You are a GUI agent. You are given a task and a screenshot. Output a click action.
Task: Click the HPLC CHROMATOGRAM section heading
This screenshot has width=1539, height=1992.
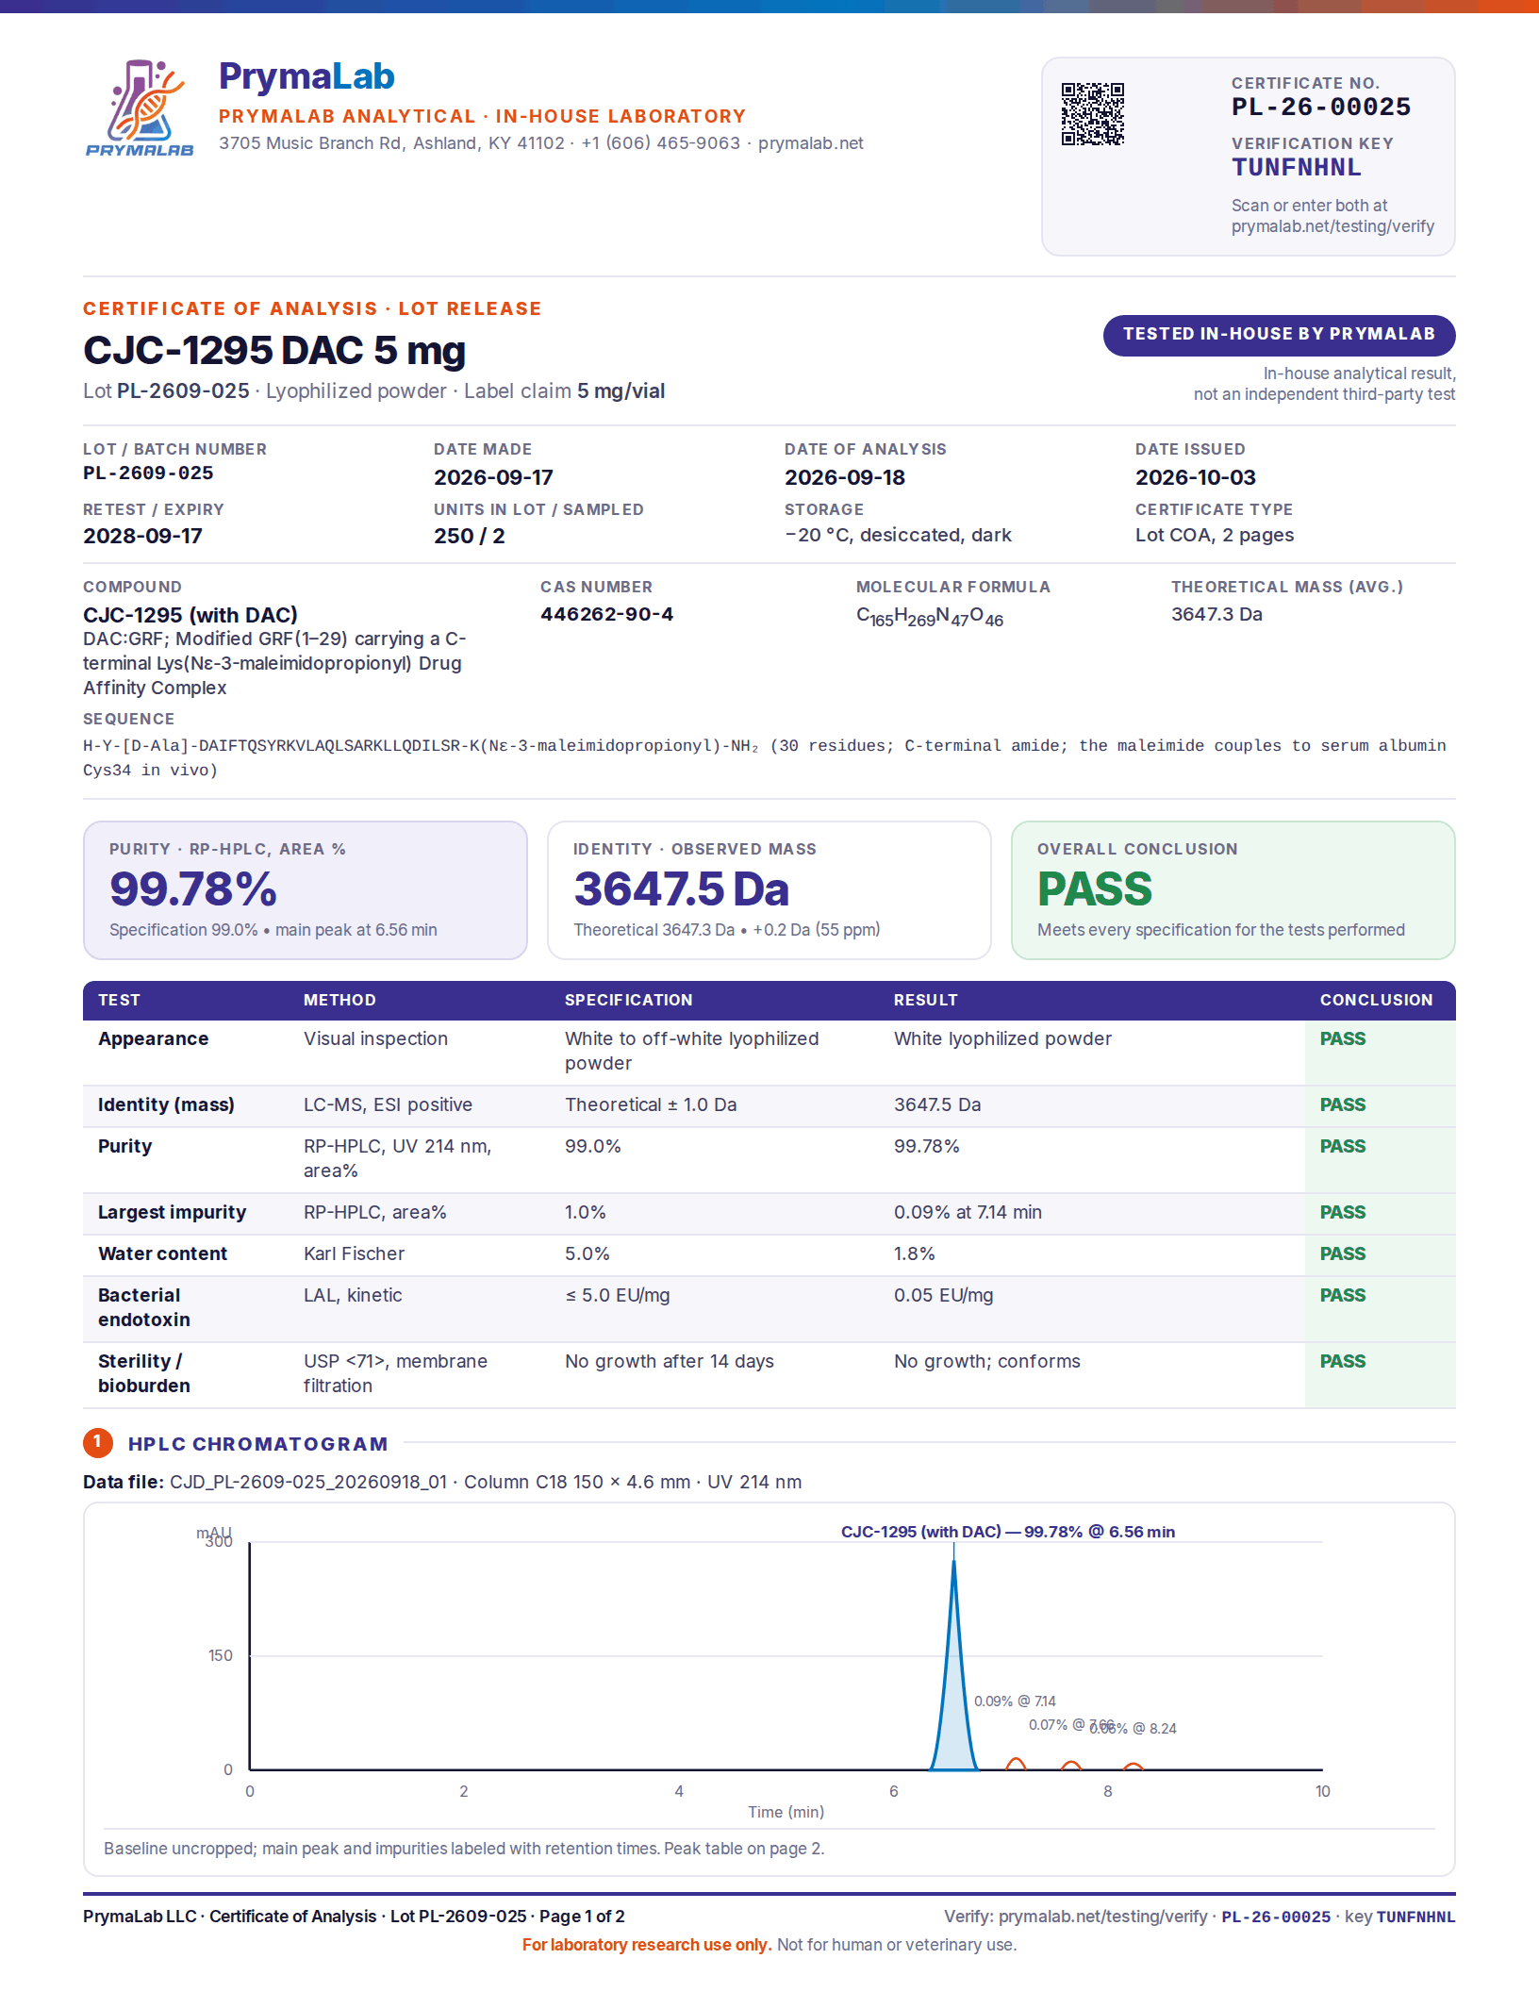tap(257, 1444)
